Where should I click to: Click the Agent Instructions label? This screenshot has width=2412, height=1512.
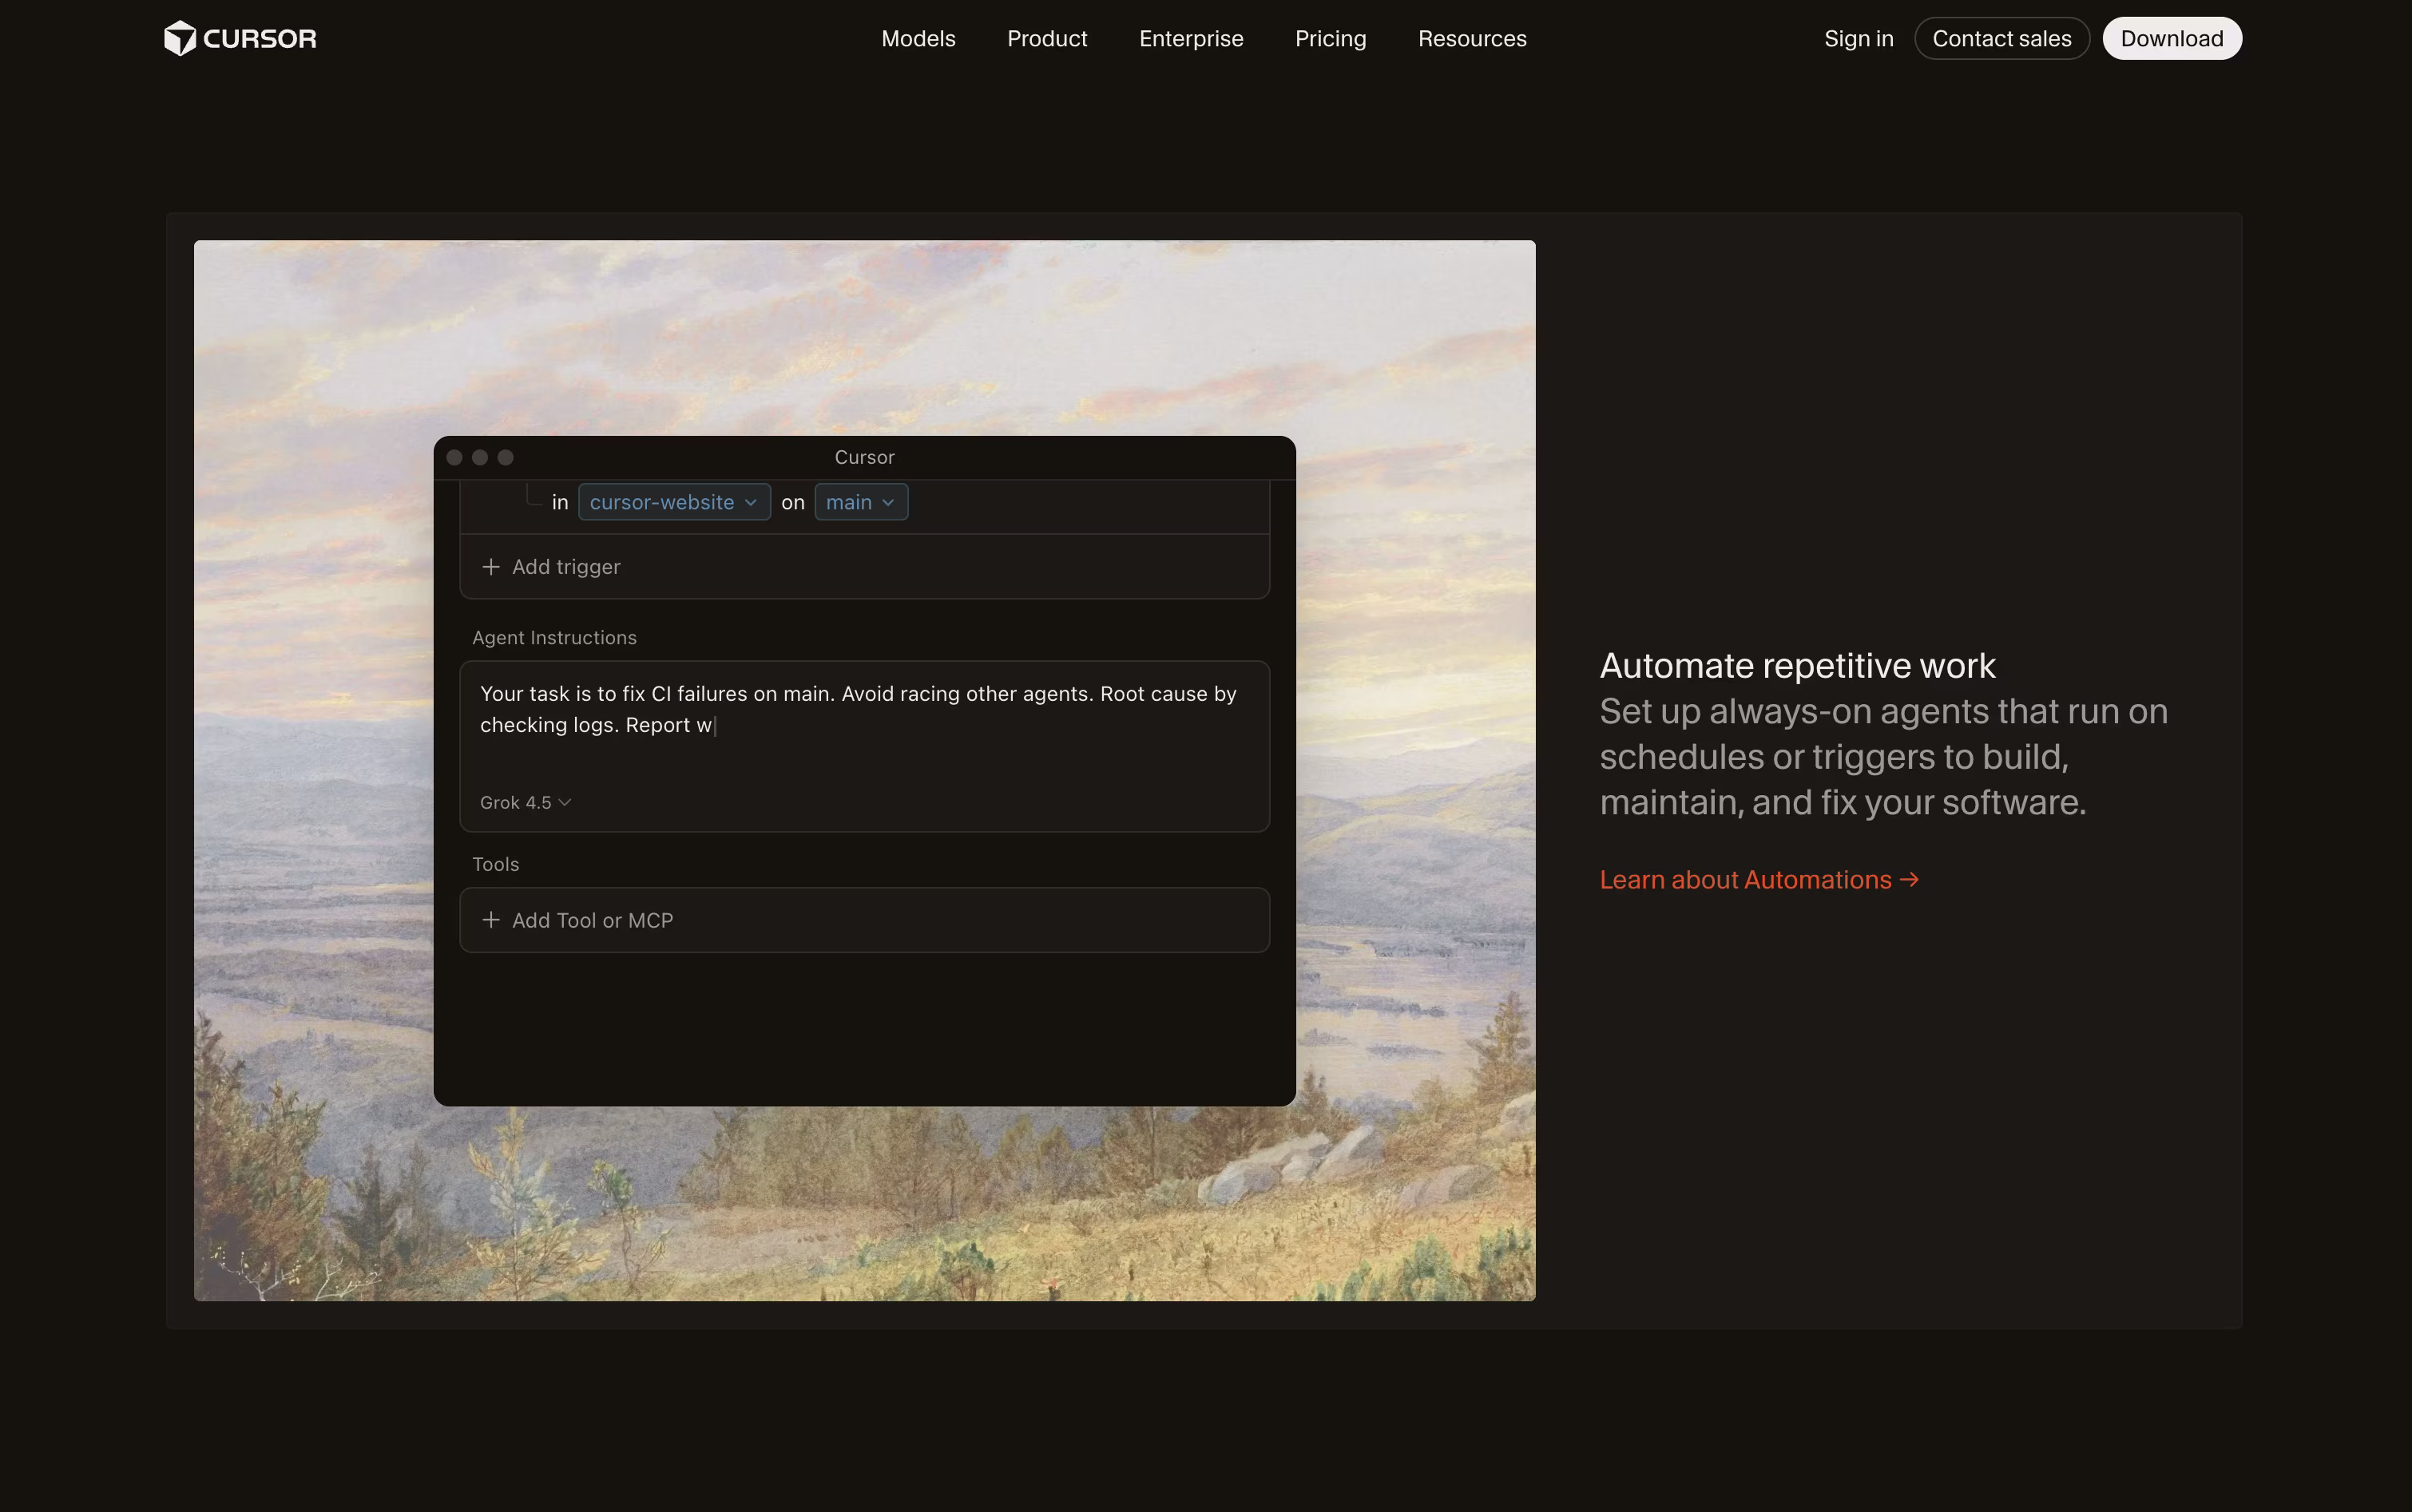pos(554,638)
